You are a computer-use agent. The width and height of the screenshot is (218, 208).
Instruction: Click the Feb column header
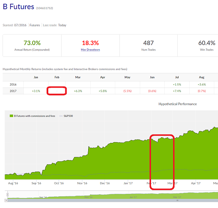[57, 77]
